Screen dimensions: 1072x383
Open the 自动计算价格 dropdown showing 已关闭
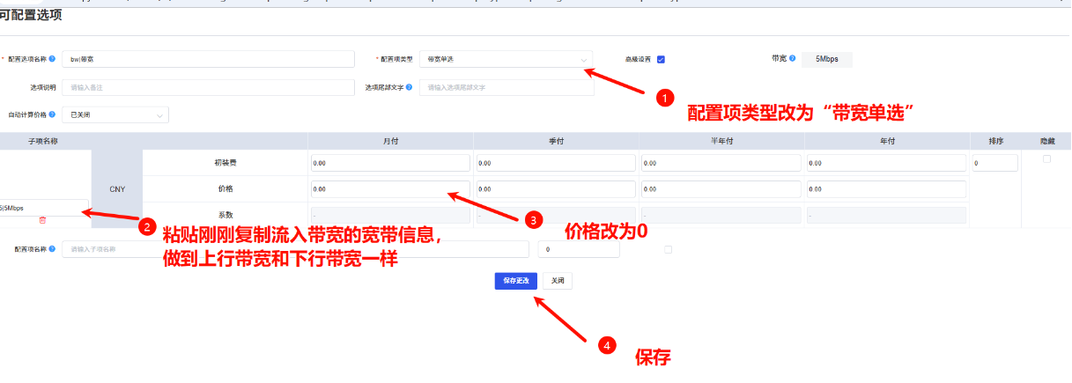(x=115, y=114)
